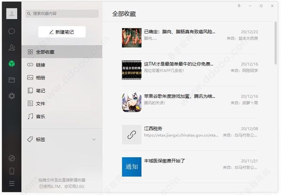
Task: Click the 腾讯的失误 subtitle
Action: [155, 103]
